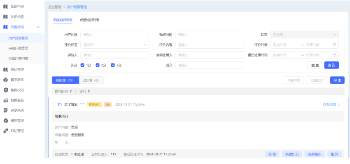Focus the 用户问题 input field
This screenshot has width=350, height=164.
coord(115,35)
